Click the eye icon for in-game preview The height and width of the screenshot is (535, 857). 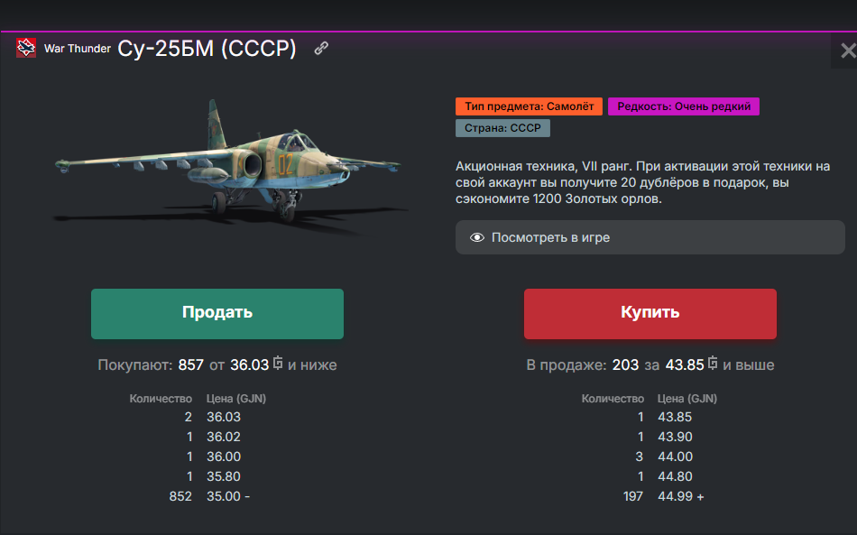pyautogui.click(x=478, y=238)
